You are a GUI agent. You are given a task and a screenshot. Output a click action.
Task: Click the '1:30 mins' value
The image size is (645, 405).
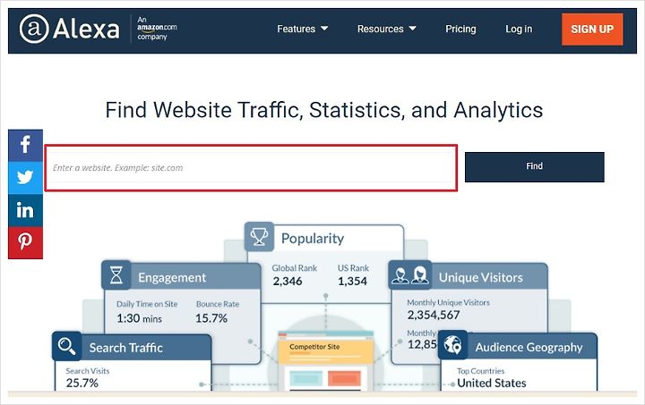tap(139, 318)
